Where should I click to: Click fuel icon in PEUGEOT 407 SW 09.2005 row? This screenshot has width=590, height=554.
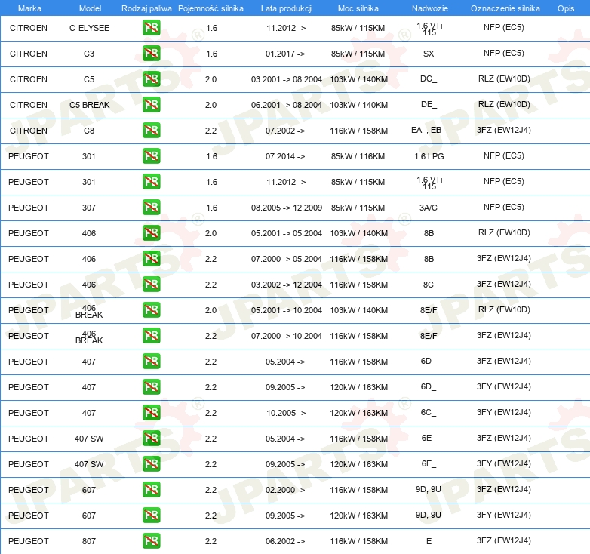click(151, 463)
